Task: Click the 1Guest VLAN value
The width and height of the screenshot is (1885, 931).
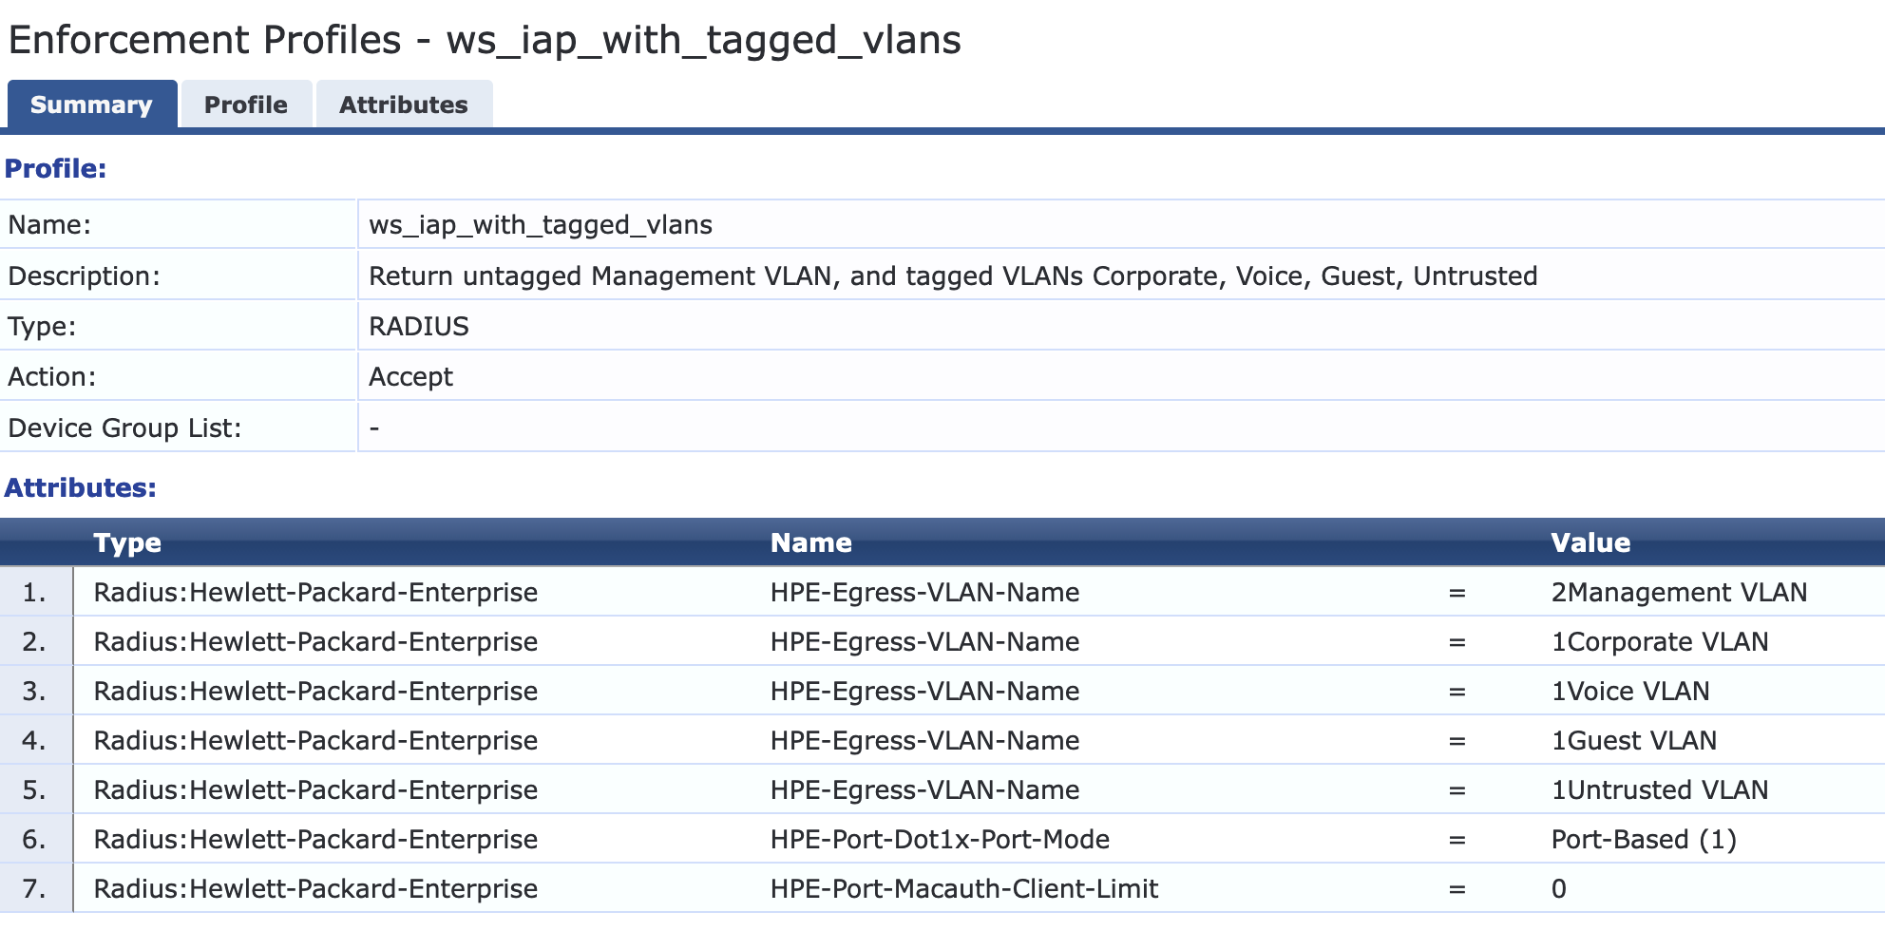Action: click(1633, 741)
